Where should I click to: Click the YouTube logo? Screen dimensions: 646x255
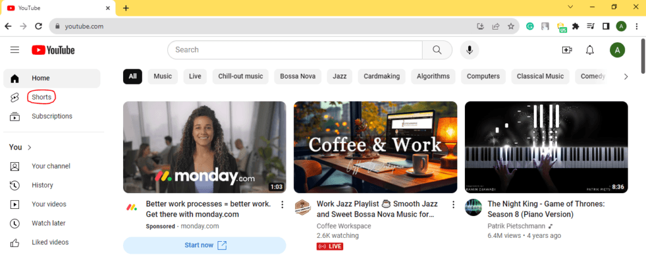coord(53,50)
